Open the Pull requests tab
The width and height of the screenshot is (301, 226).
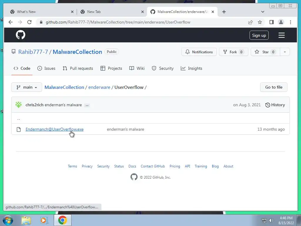point(78,68)
